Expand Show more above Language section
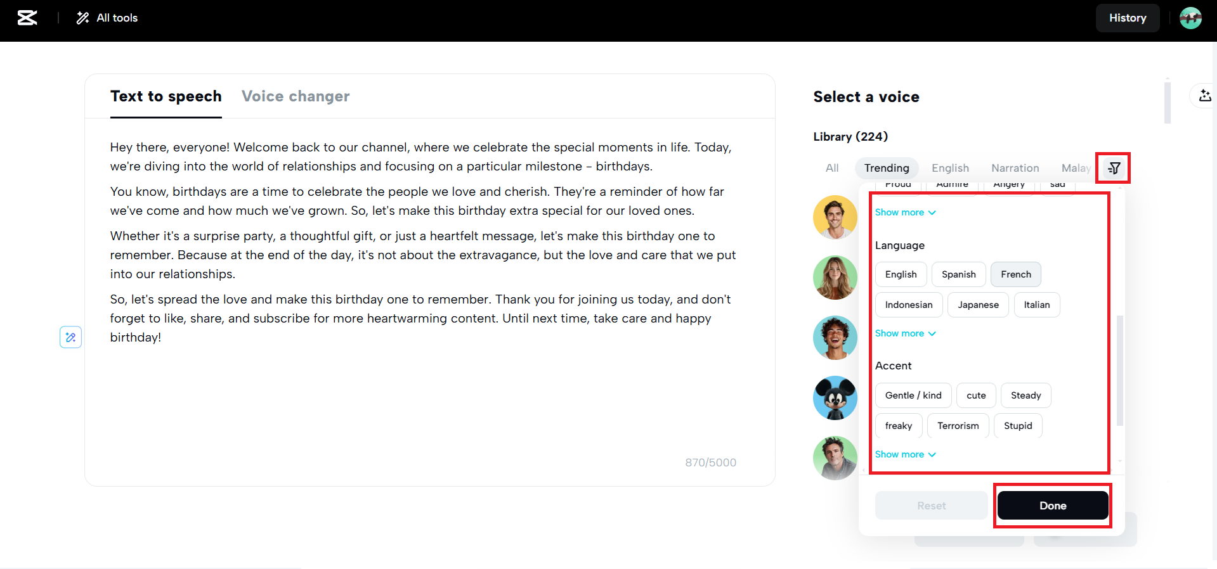This screenshot has height=569, width=1217. 905,212
